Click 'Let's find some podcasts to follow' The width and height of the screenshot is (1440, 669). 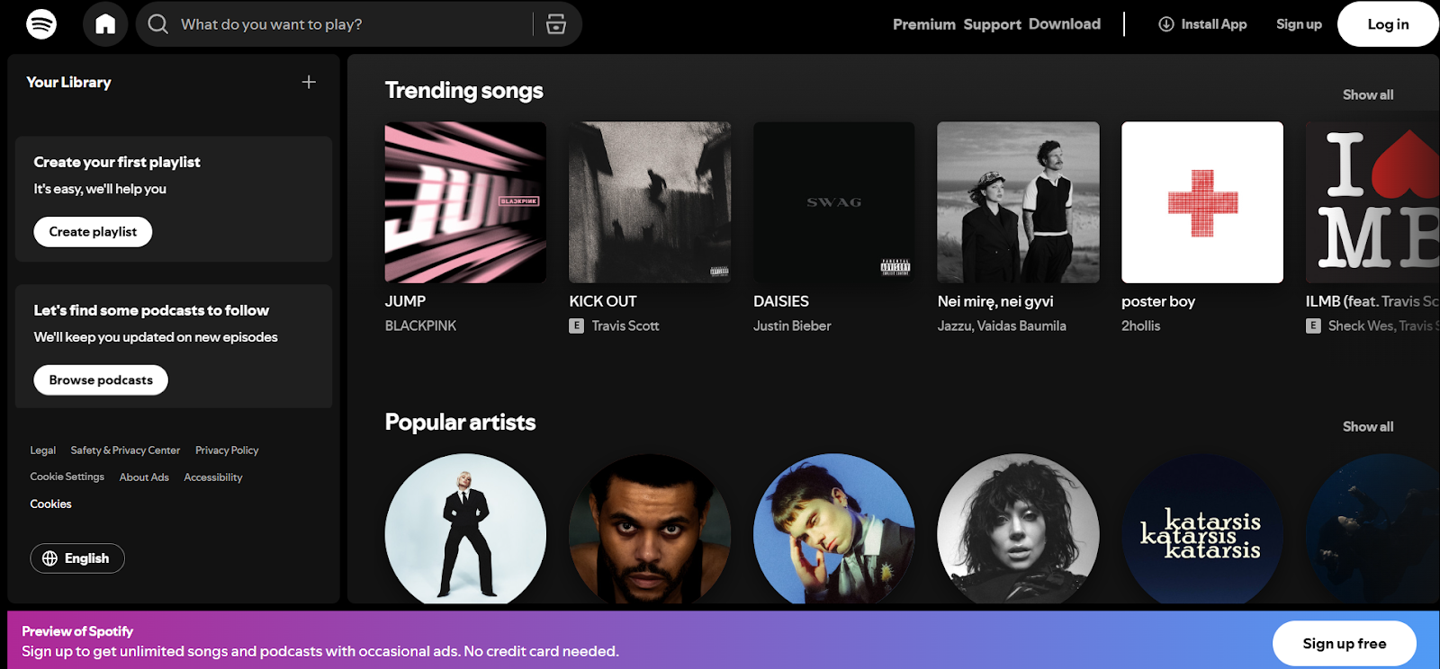tap(151, 310)
